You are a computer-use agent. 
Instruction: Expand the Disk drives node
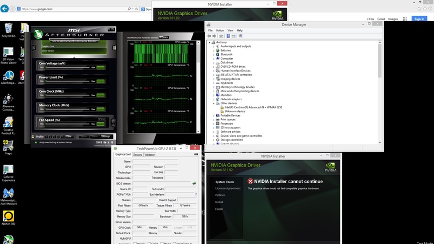click(214, 62)
